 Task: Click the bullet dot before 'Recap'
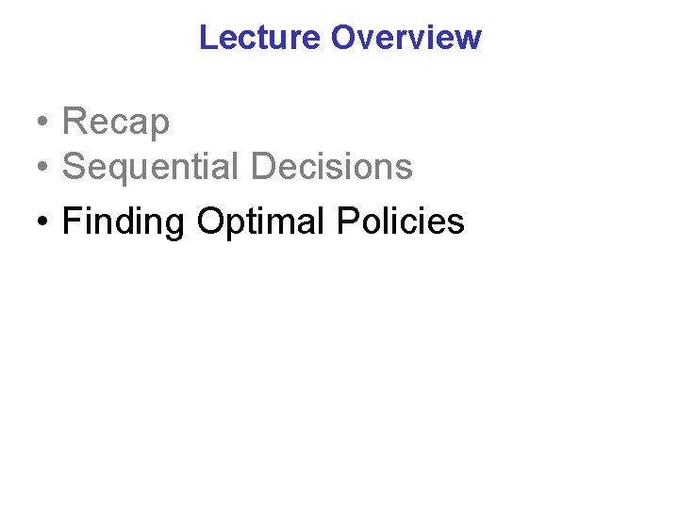pos(42,121)
